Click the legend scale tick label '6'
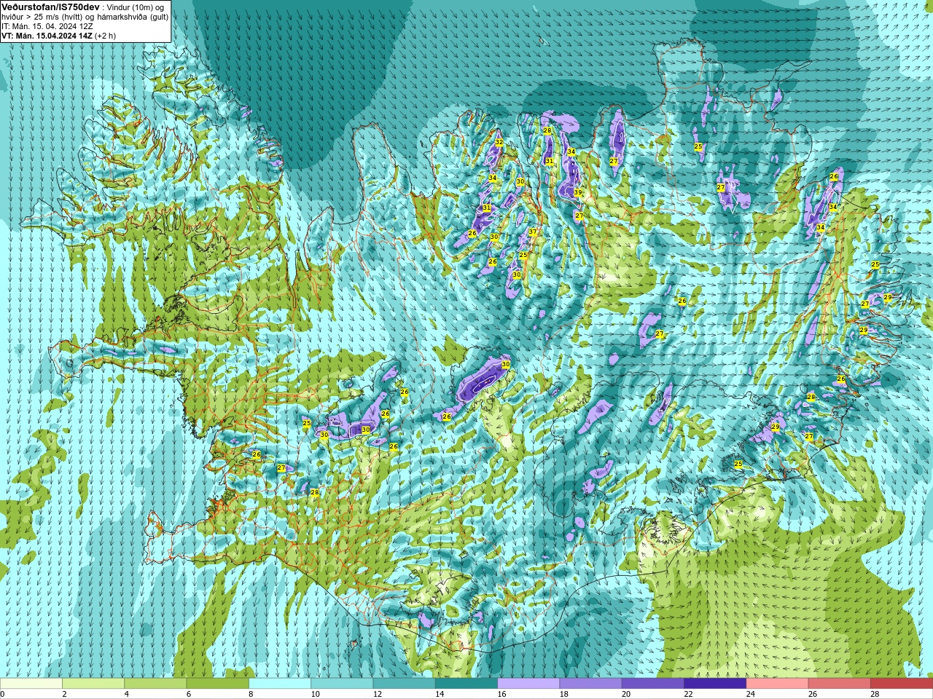The height and width of the screenshot is (699, 933). [x=188, y=694]
